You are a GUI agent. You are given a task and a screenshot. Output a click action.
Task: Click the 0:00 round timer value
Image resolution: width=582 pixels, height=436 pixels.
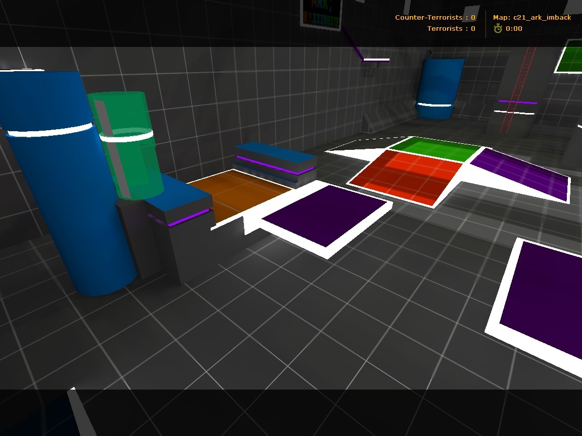click(x=514, y=29)
